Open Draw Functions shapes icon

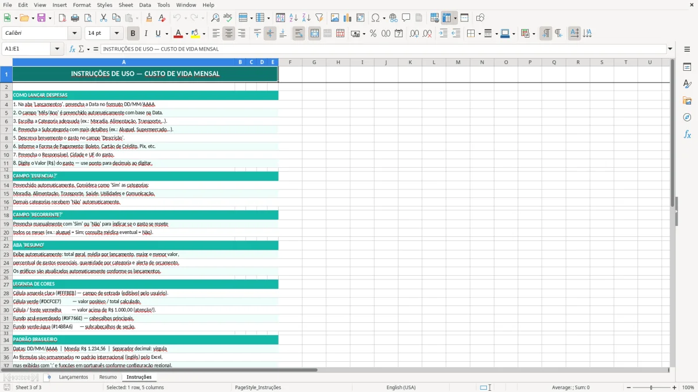coord(480,18)
